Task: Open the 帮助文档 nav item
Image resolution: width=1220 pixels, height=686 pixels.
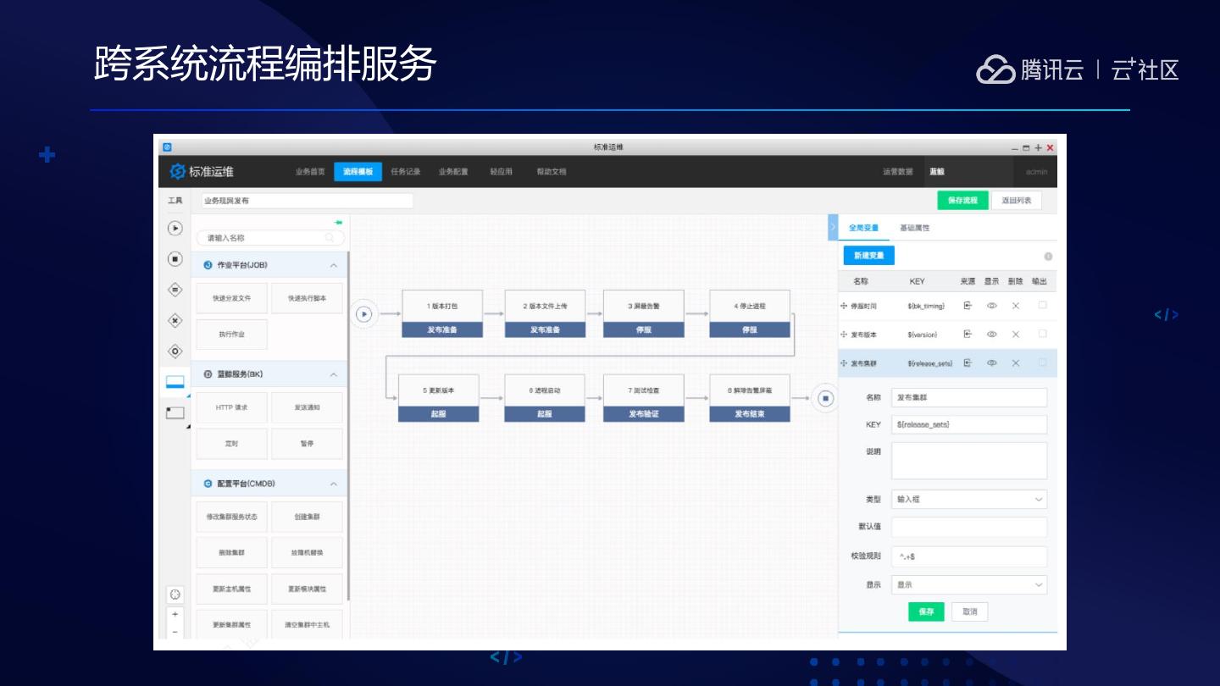Action: click(551, 171)
